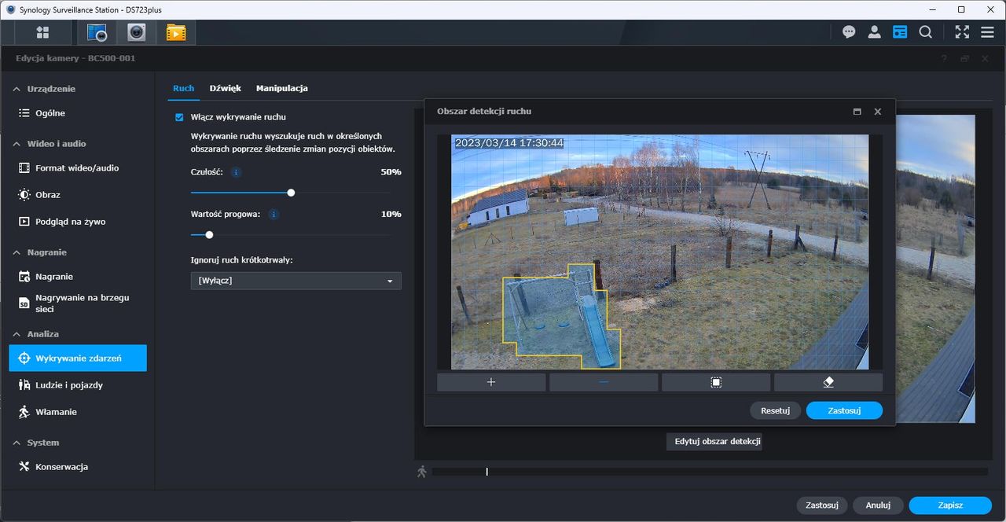This screenshot has width=1006, height=522.
Task: Click the Czułość slider handle
Action: pos(291,193)
